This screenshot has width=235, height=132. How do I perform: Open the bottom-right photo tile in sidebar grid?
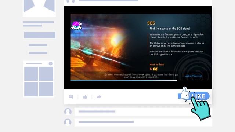(x=46, y=89)
